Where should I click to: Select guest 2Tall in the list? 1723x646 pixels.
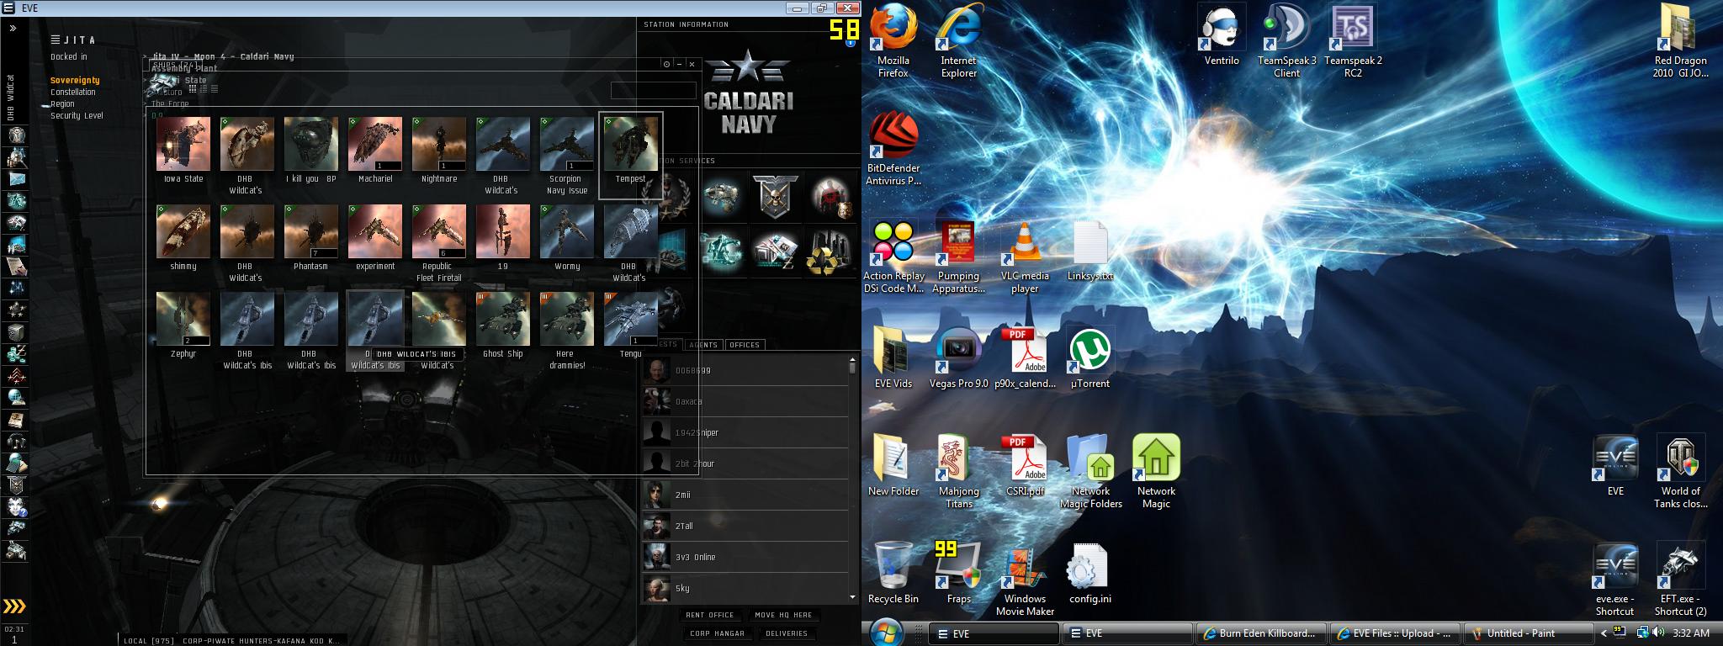pos(745,526)
